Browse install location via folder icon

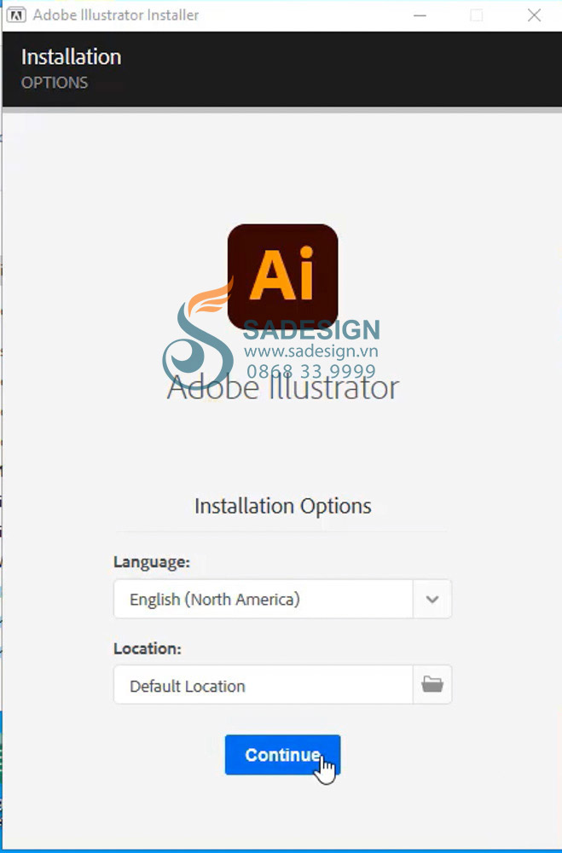[432, 684]
